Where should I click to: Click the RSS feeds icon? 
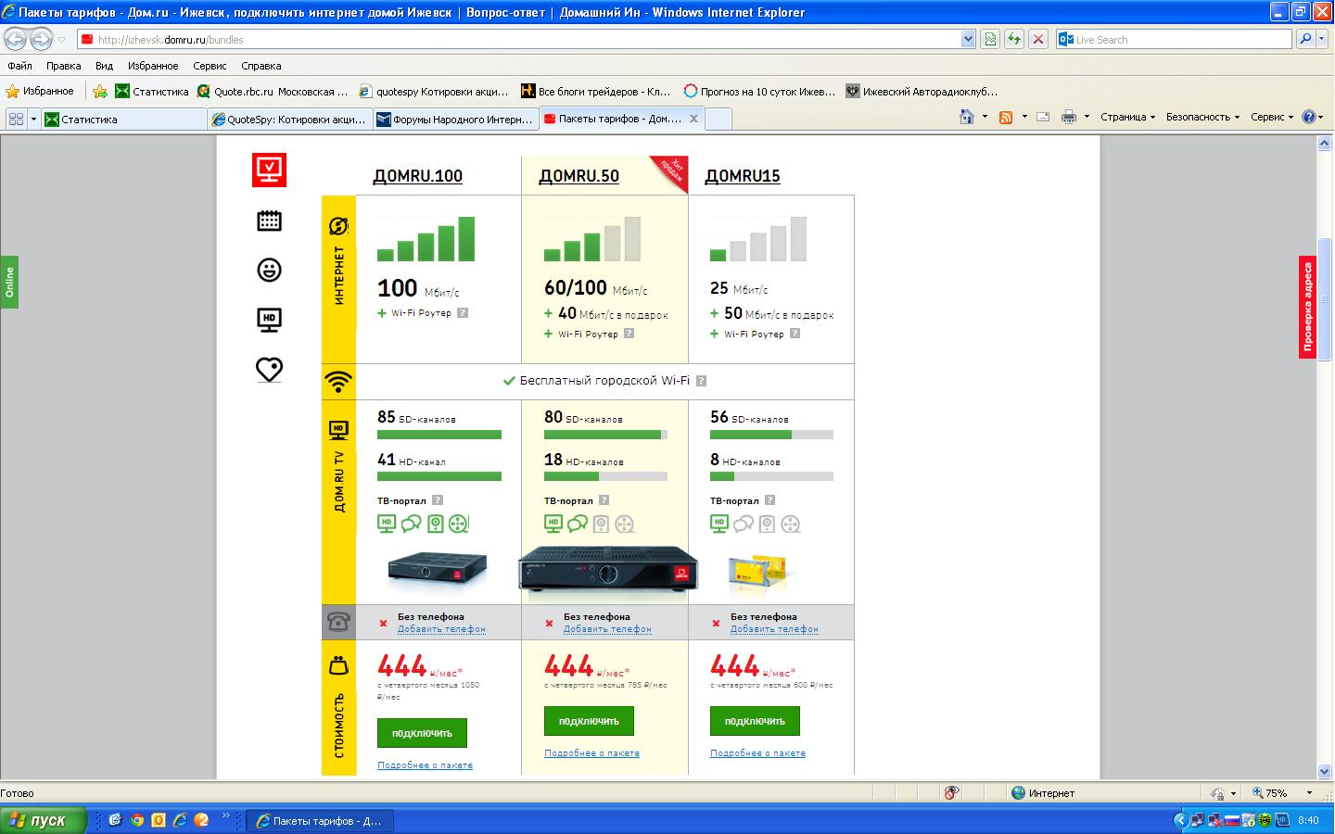tap(1006, 117)
